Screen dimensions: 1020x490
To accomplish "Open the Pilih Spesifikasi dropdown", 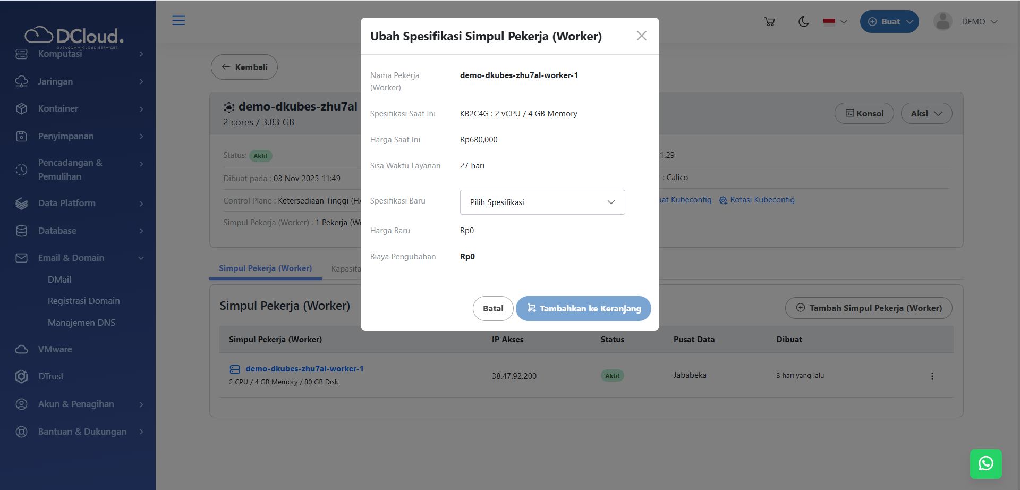I will pyautogui.click(x=542, y=202).
